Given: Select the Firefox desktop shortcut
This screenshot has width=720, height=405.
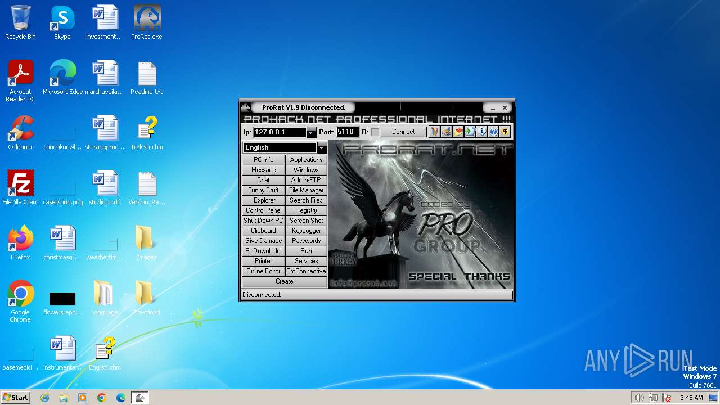Looking at the screenshot, I should pos(20,243).
